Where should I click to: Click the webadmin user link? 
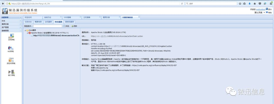pyautogui.click(x=261, y=9)
